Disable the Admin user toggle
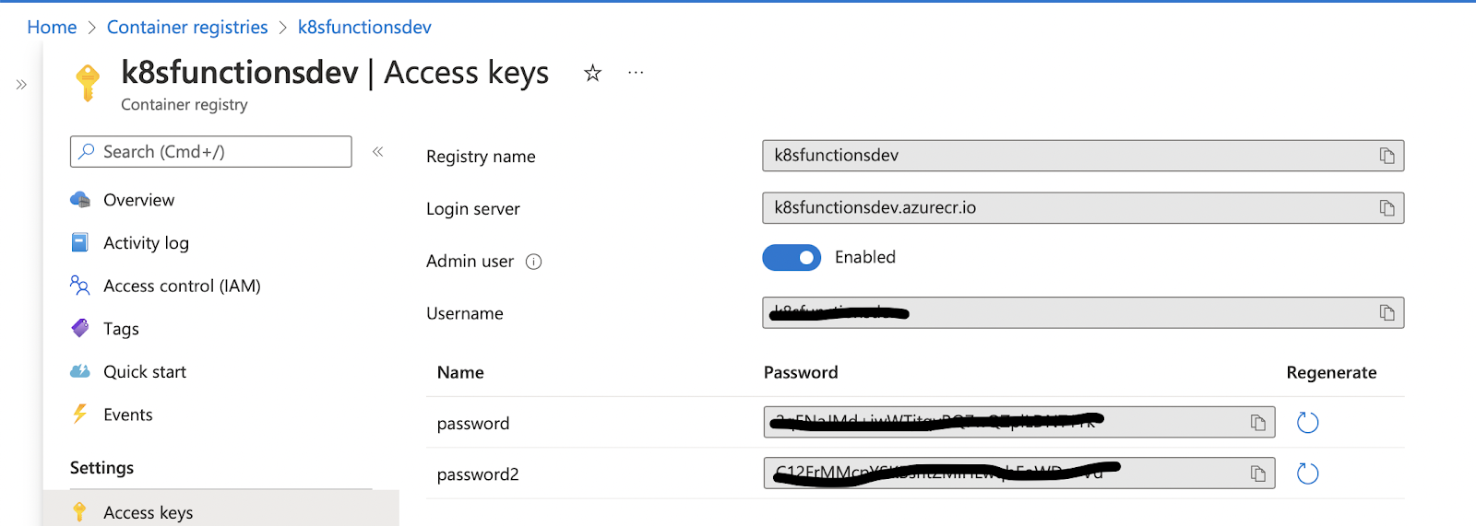The width and height of the screenshot is (1476, 526). point(791,258)
